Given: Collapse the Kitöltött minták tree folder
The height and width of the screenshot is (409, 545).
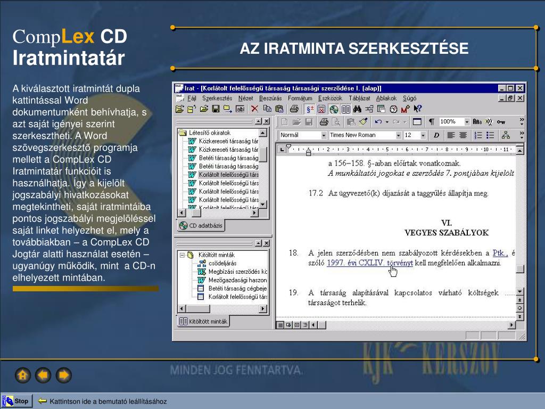Looking at the screenshot, I should [x=182, y=255].
